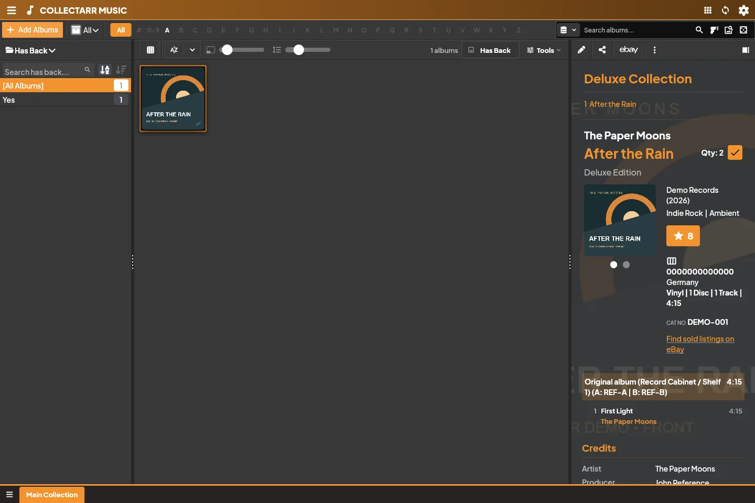Open the hamburger main menu

[x=12, y=10]
